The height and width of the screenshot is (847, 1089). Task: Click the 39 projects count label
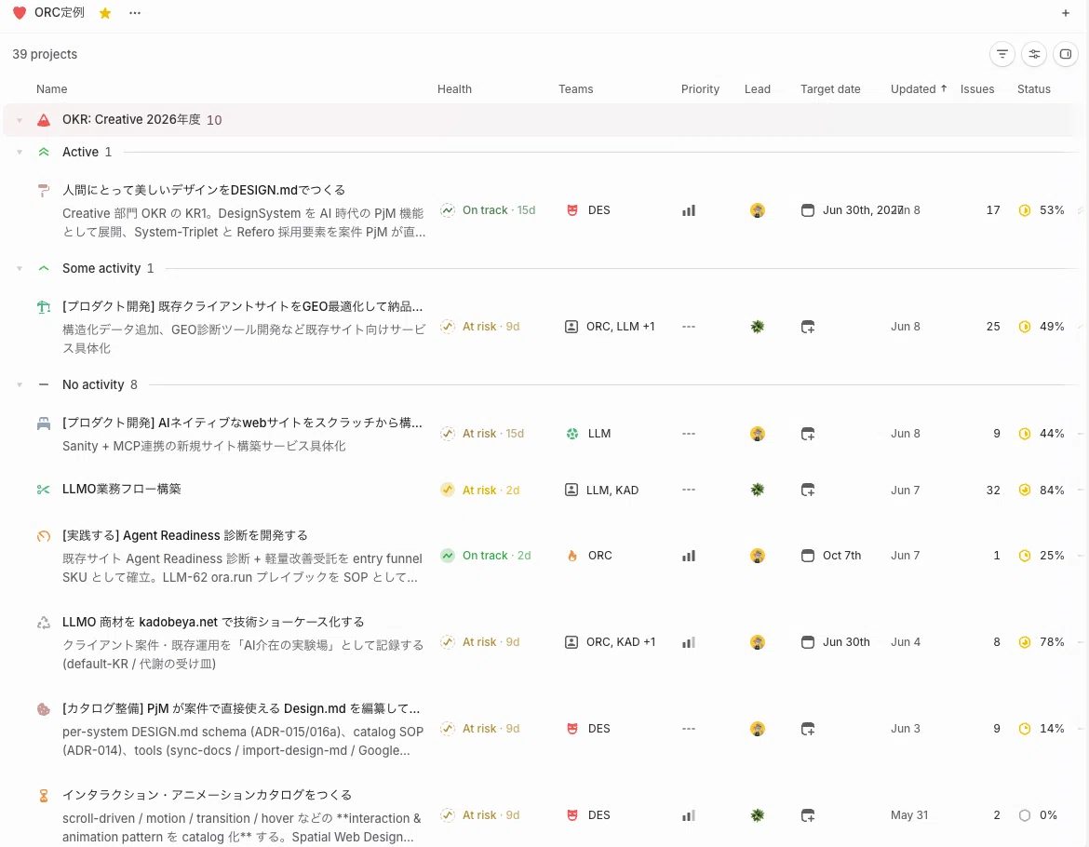pos(45,54)
